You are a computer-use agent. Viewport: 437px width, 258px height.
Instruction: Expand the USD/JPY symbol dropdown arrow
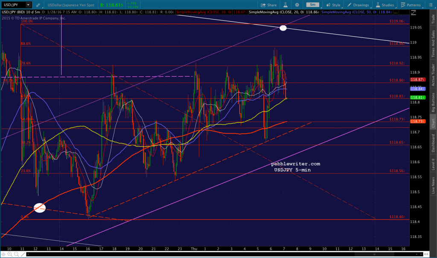tap(28, 5)
